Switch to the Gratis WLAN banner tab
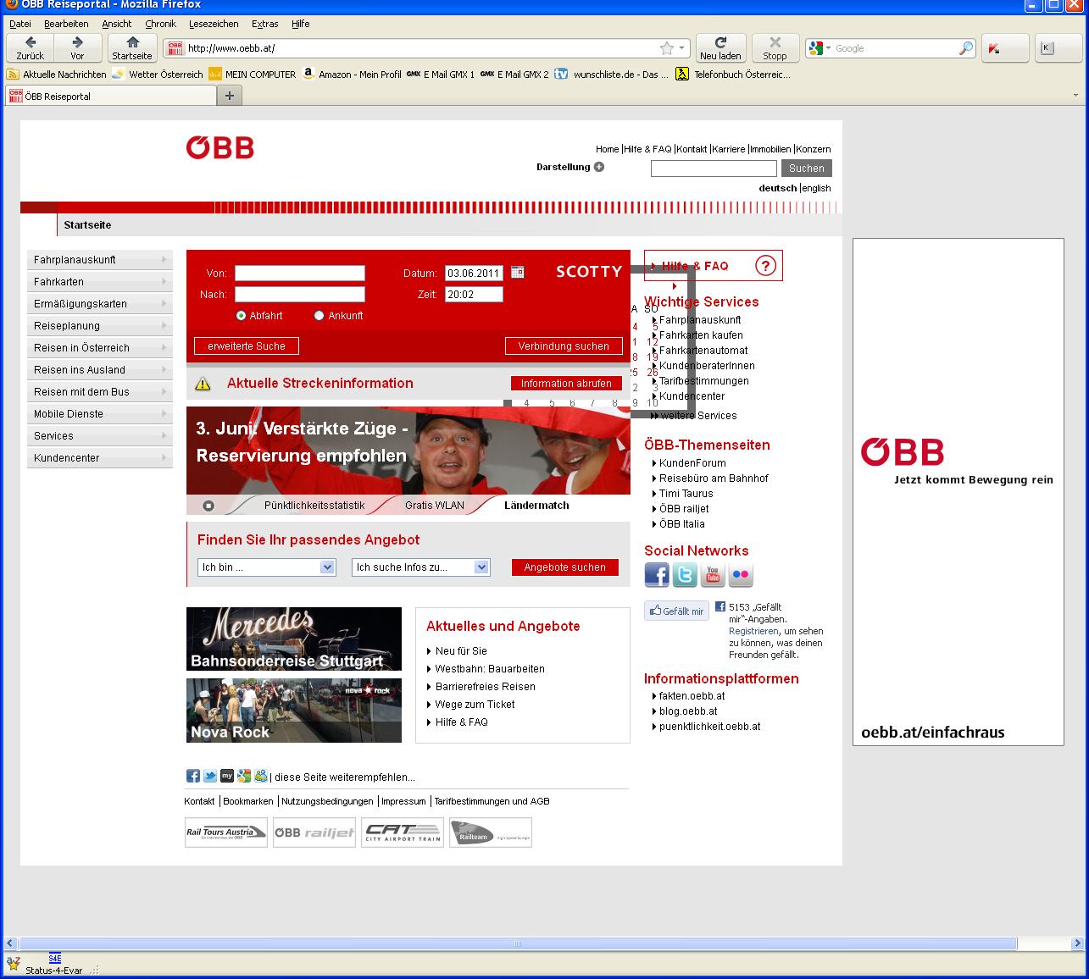 (435, 506)
